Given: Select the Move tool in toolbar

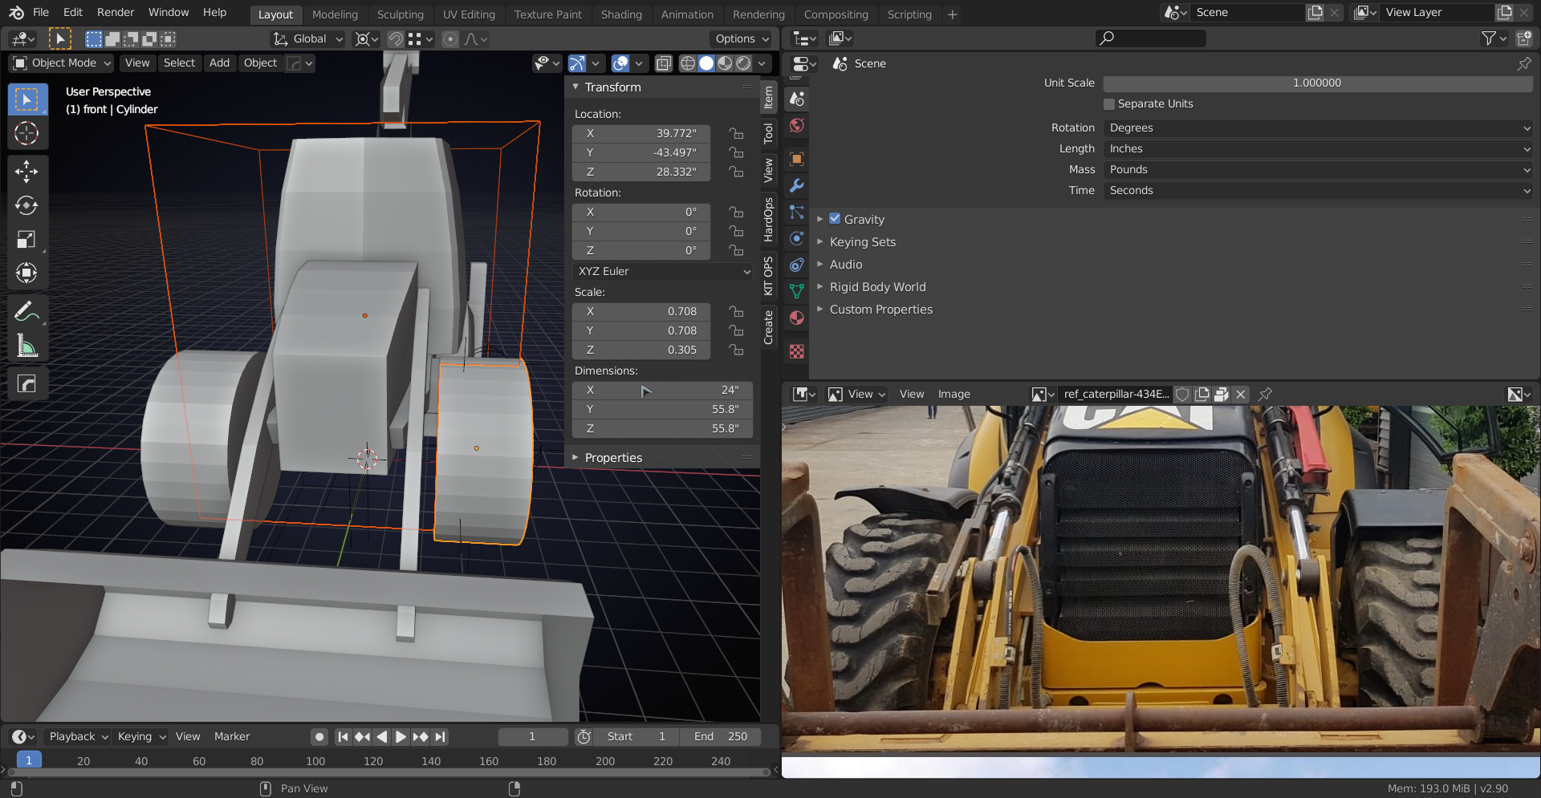Looking at the screenshot, I should [x=26, y=171].
